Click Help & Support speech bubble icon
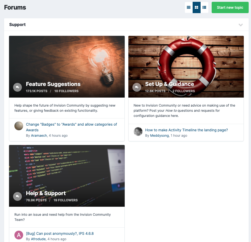Image resolution: width=251 pixels, height=242 pixels. [x=17, y=196]
